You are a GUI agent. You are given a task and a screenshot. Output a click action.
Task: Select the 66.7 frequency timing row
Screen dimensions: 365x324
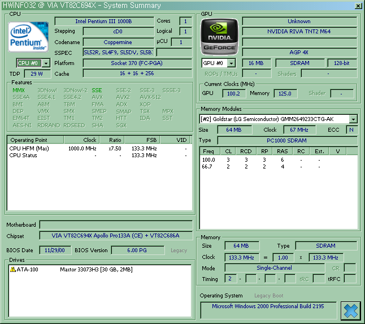(x=279, y=167)
